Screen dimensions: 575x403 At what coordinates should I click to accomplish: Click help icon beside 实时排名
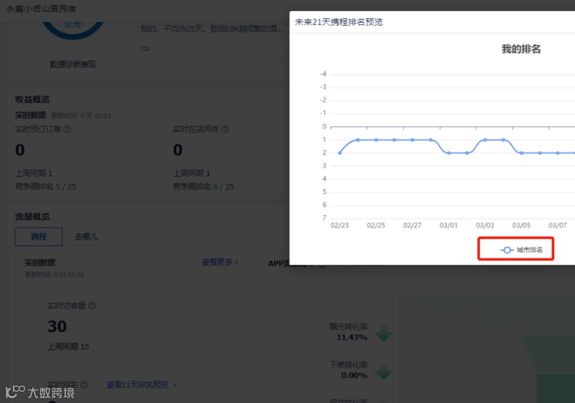coord(84,385)
